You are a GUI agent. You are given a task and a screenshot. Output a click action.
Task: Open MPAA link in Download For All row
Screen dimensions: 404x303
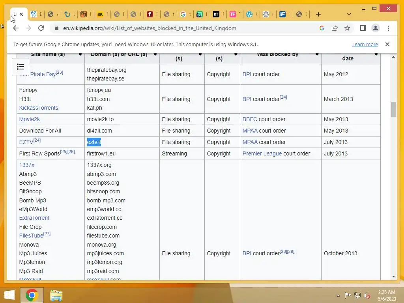click(x=250, y=131)
